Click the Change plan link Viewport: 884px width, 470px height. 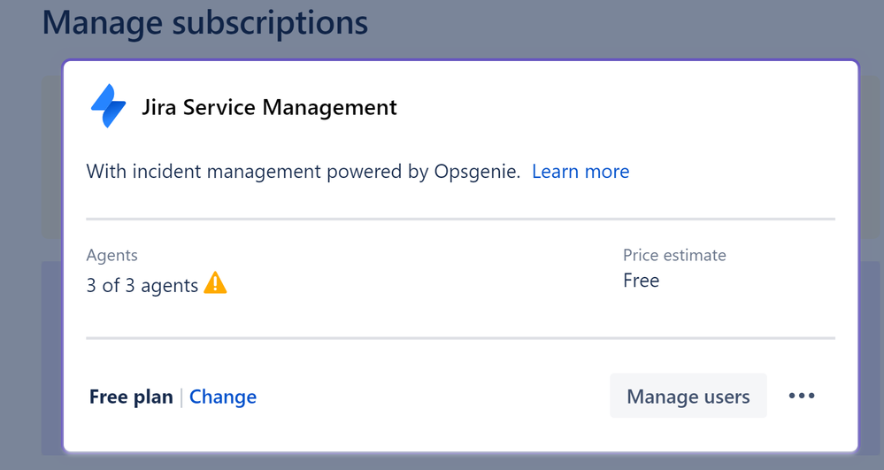[x=223, y=397]
